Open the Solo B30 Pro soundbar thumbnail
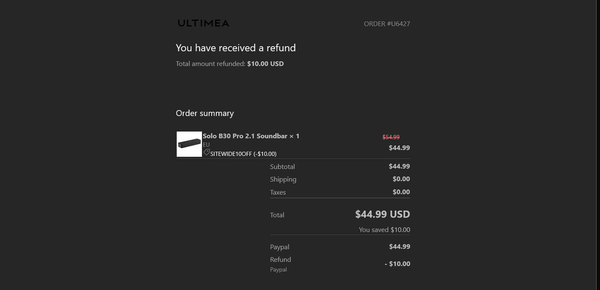This screenshot has height=290, width=600. tap(189, 144)
